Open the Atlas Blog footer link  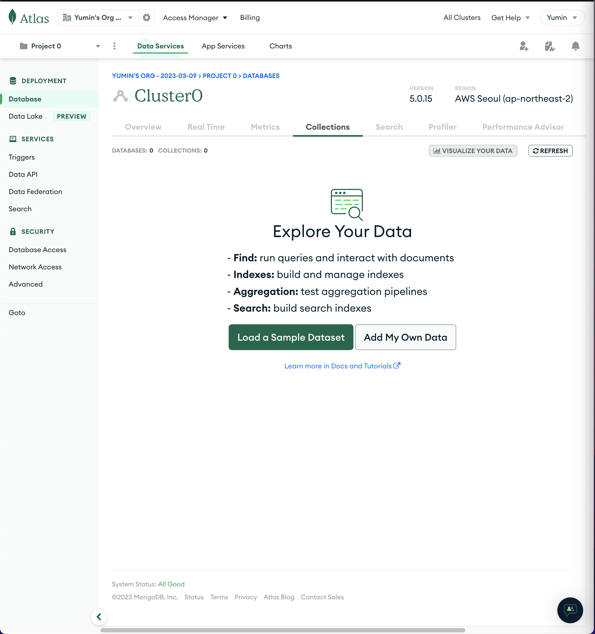(x=279, y=597)
